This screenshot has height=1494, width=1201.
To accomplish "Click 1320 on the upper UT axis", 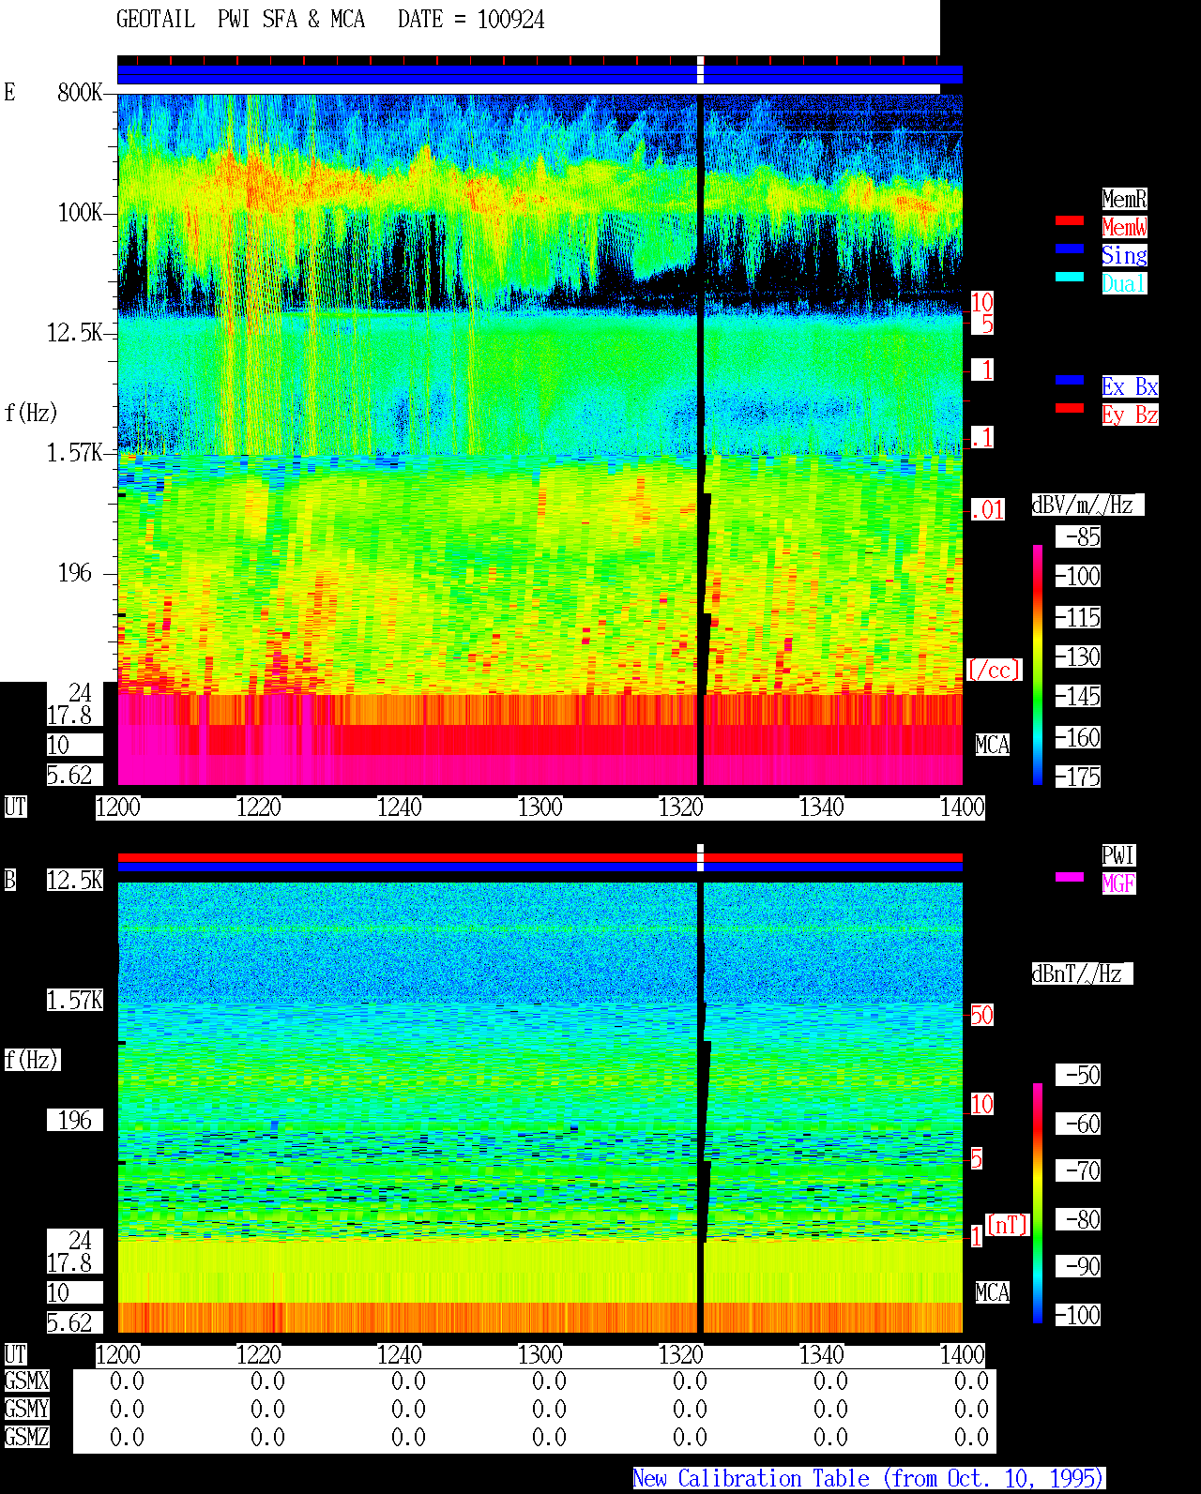I will (681, 807).
